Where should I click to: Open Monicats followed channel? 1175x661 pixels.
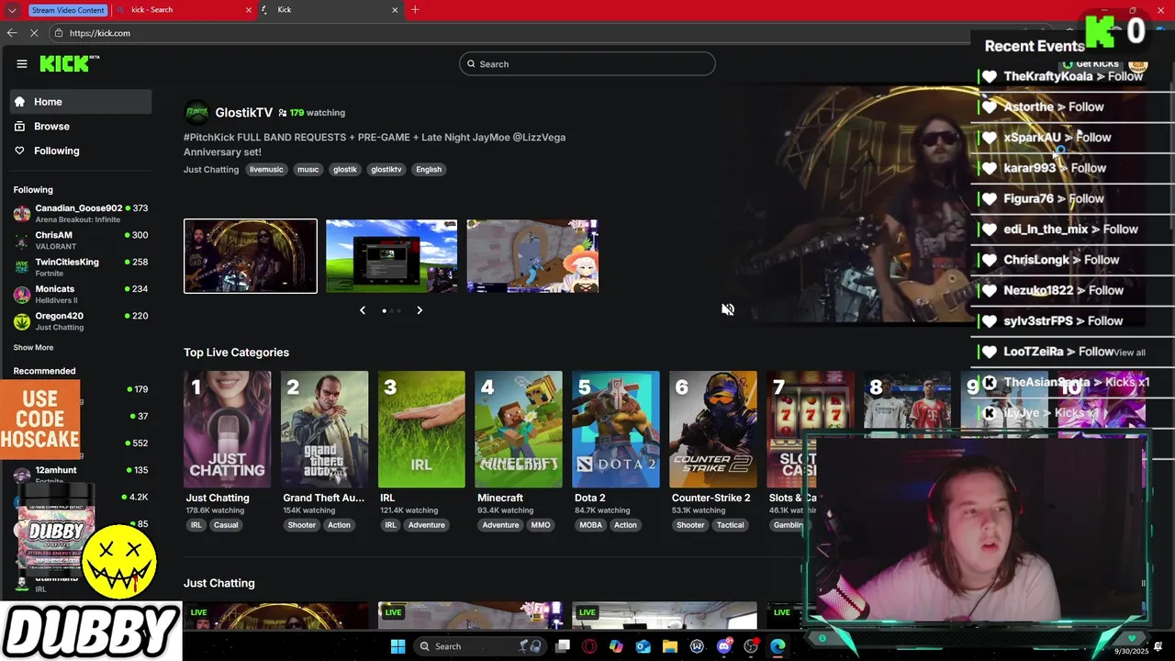click(81, 294)
